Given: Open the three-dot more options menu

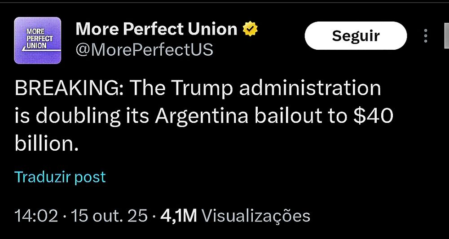Looking at the screenshot, I should click(x=426, y=36).
